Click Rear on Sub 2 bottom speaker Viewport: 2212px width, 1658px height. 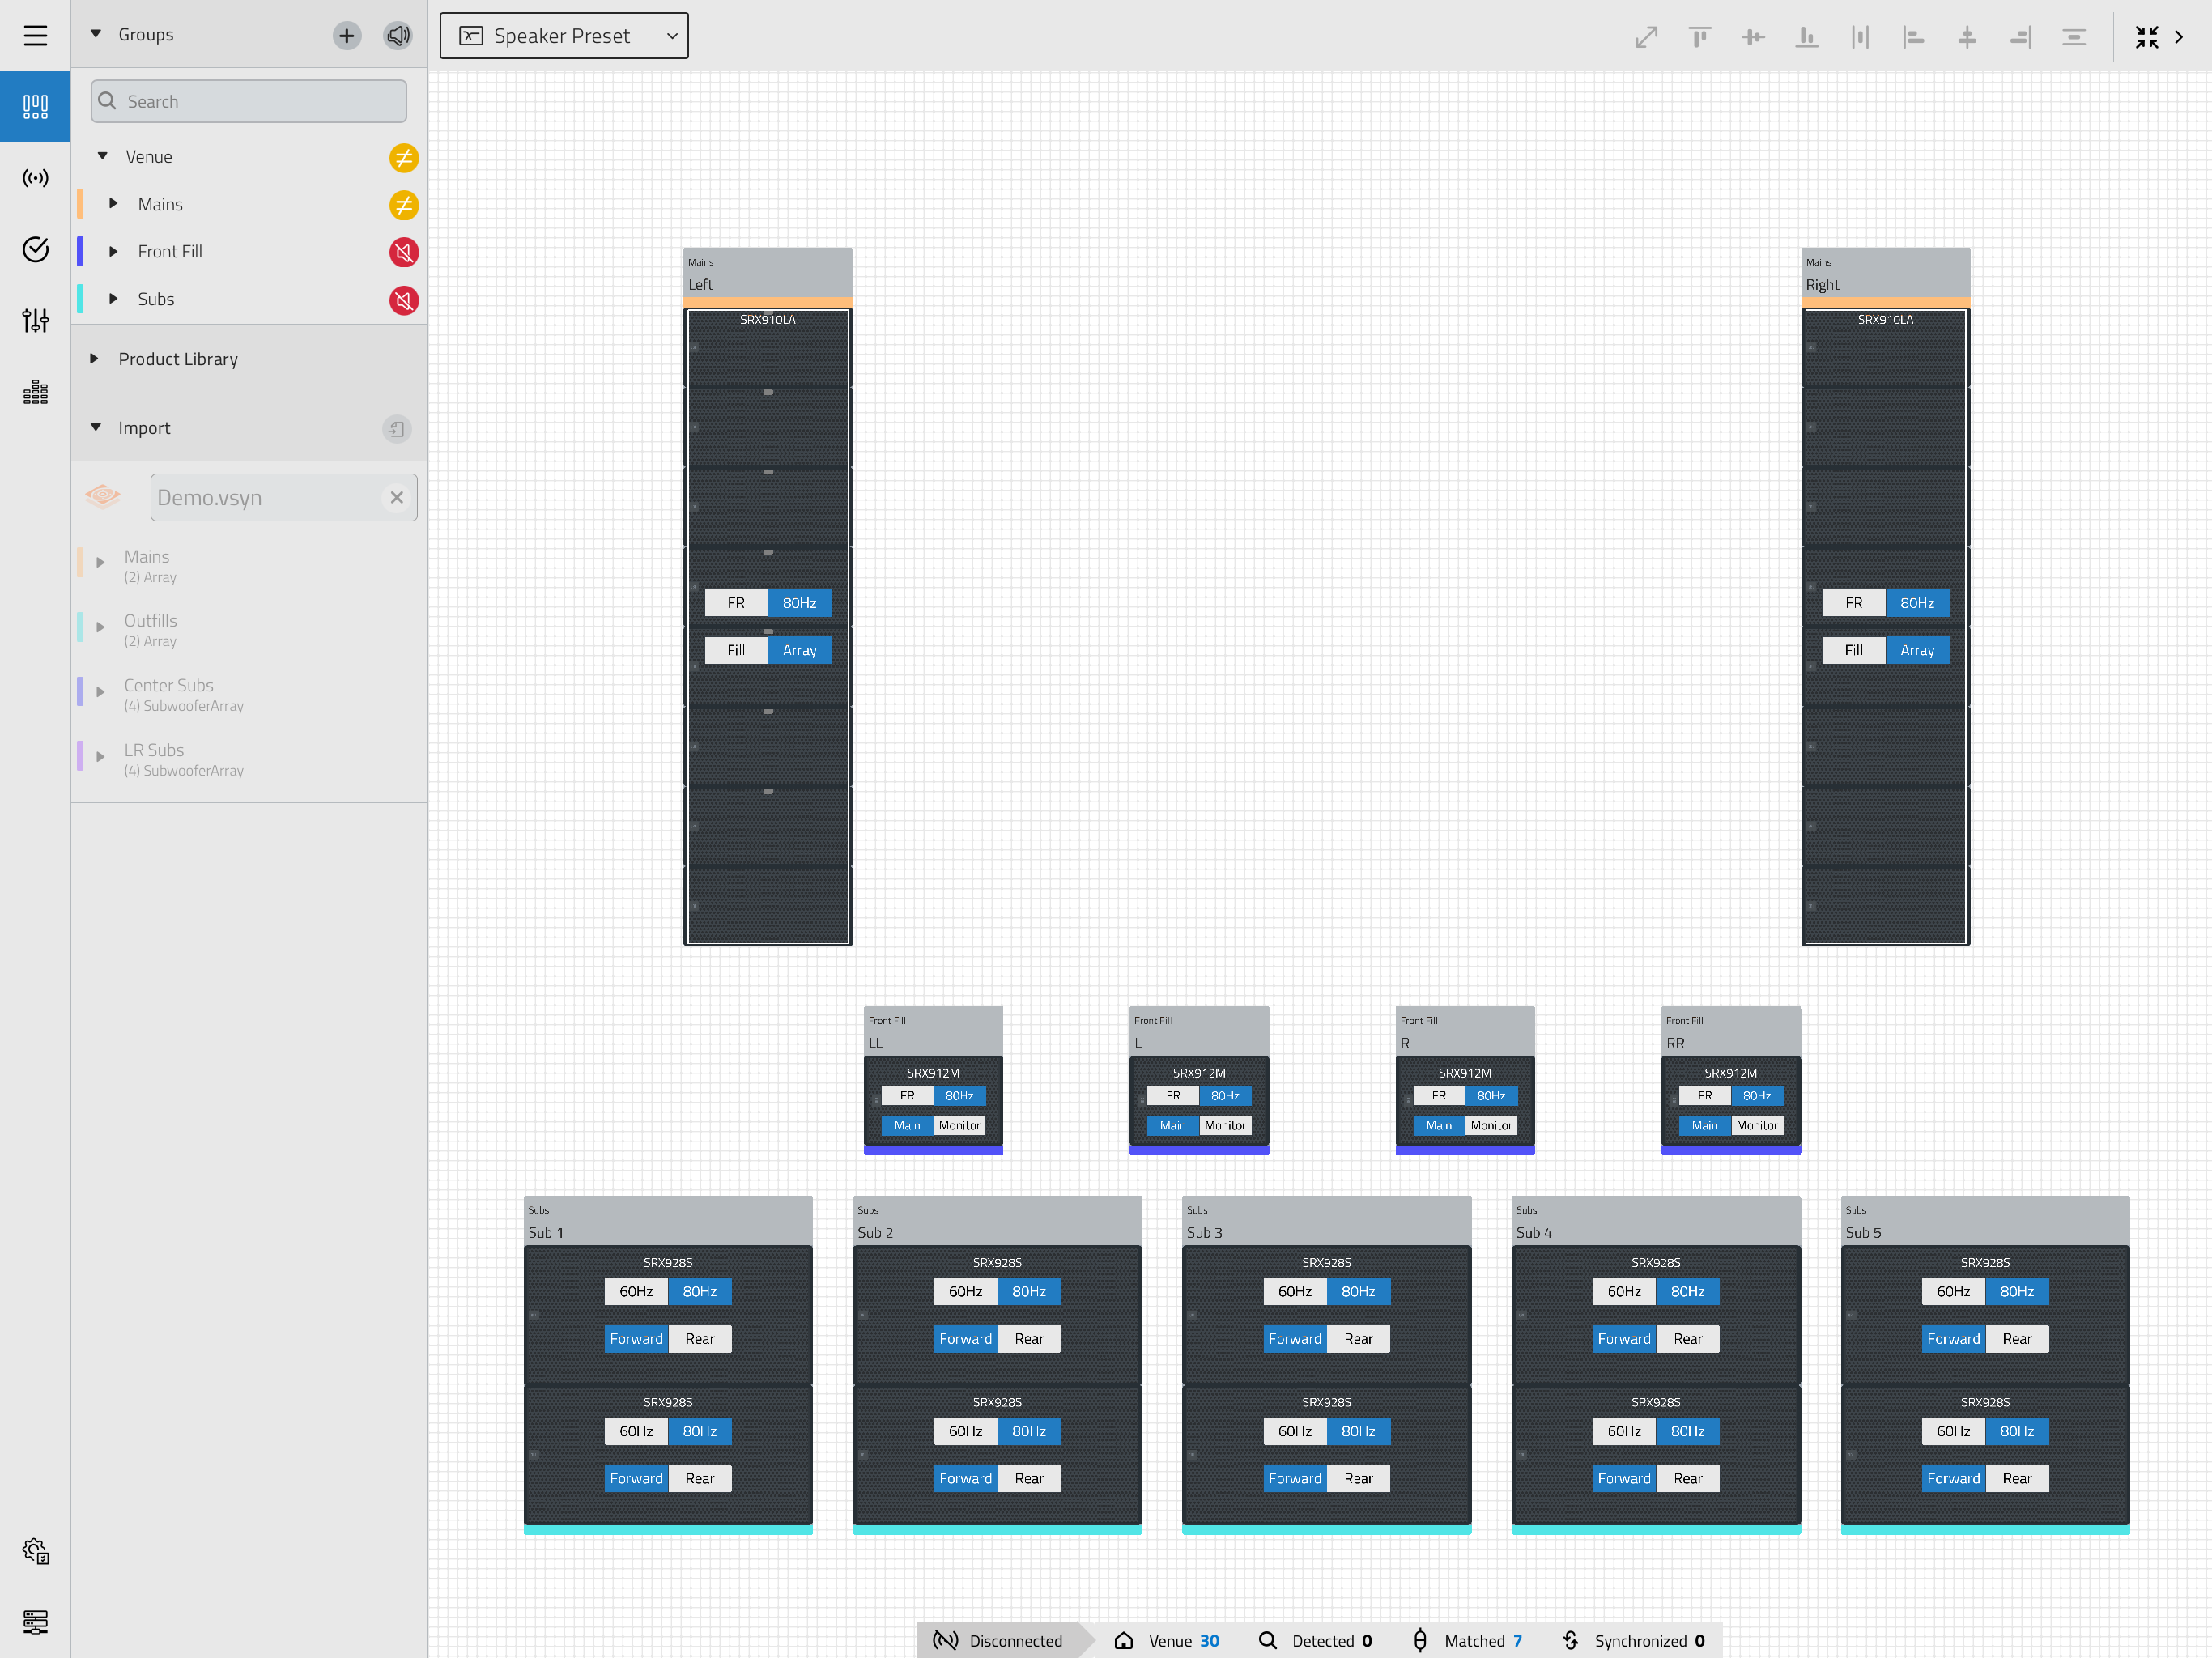1028,1478
